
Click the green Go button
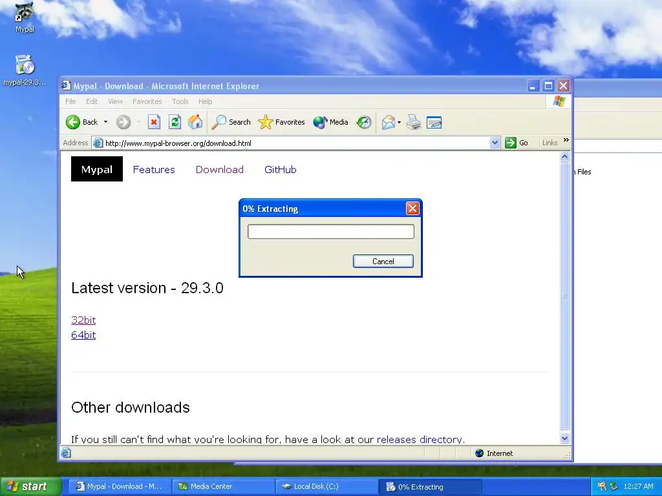517,143
